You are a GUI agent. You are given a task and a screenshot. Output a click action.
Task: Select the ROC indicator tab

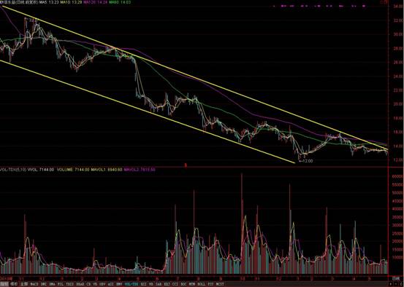click(183, 284)
